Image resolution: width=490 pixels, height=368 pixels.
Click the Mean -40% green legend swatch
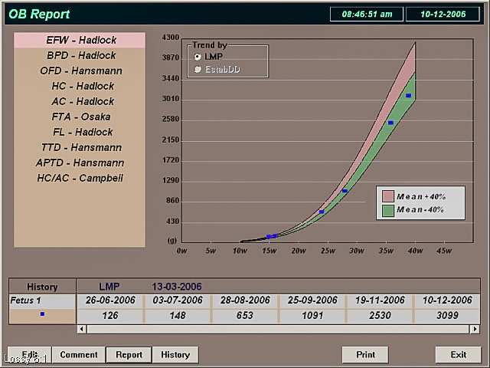coord(387,209)
